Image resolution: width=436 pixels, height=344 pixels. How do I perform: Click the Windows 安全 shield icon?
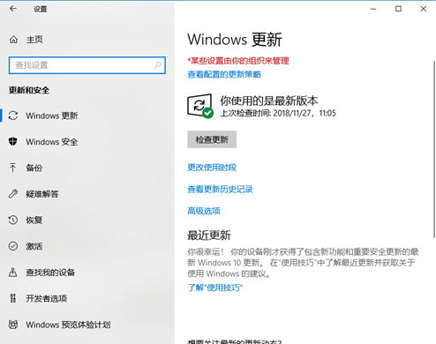click(13, 141)
